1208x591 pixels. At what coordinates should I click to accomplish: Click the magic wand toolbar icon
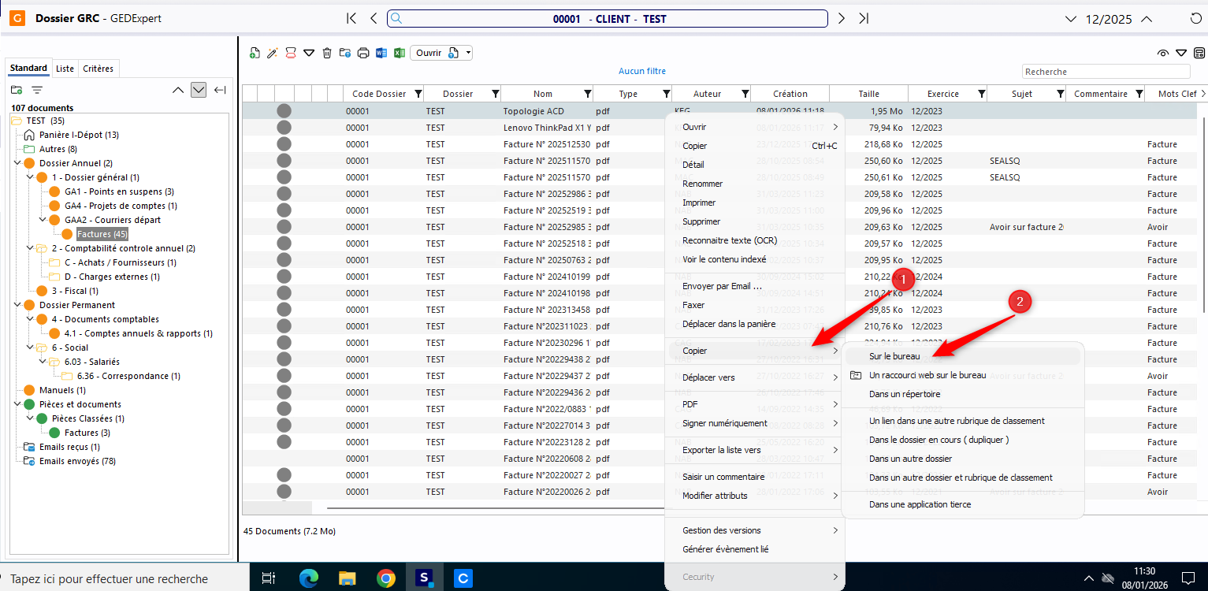[x=273, y=53]
